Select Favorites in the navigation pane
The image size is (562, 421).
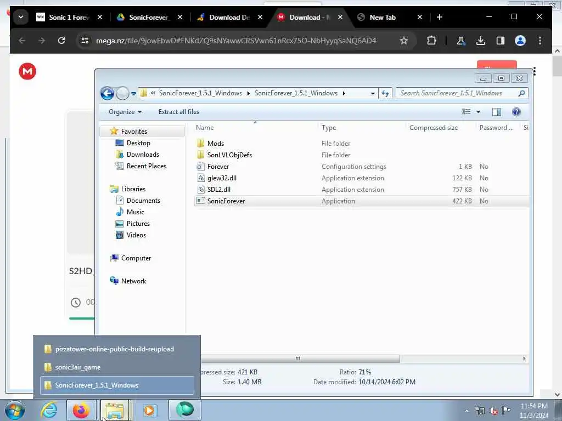pyautogui.click(x=134, y=132)
